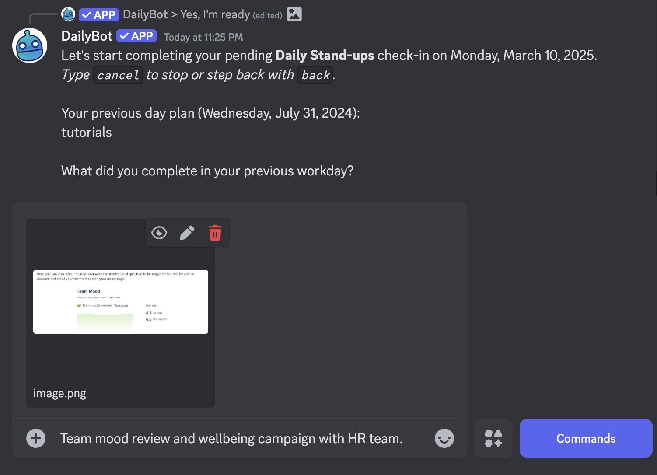Click DailyBot's large avatar
Viewport: 657px width, 475px height.
point(30,45)
